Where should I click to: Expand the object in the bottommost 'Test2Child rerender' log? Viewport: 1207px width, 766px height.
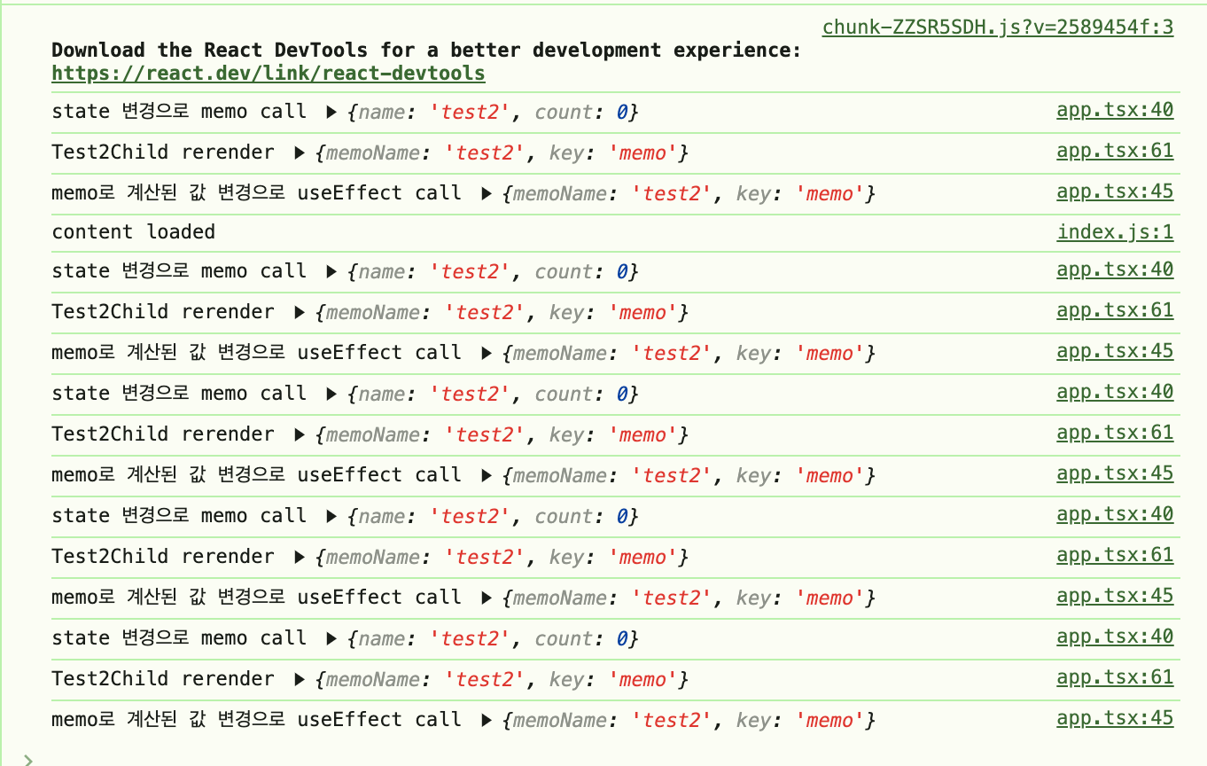pyautogui.click(x=300, y=680)
